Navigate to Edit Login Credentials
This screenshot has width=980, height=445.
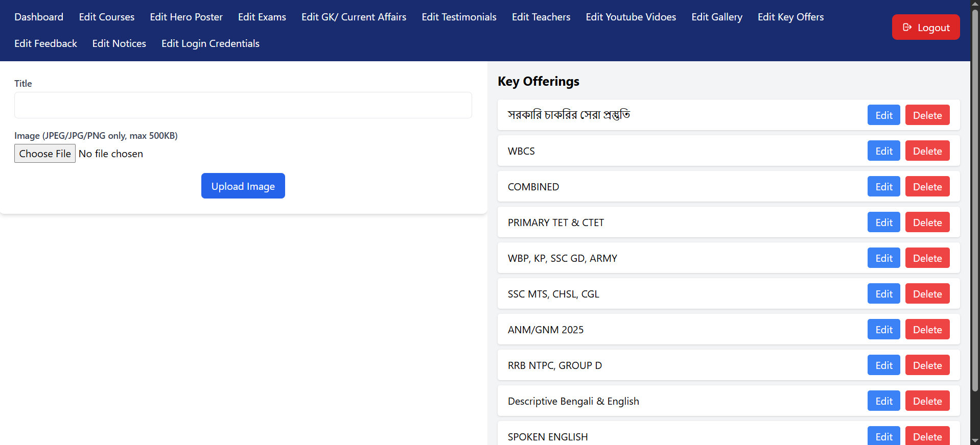pyautogui.click(x=211, y=43)
